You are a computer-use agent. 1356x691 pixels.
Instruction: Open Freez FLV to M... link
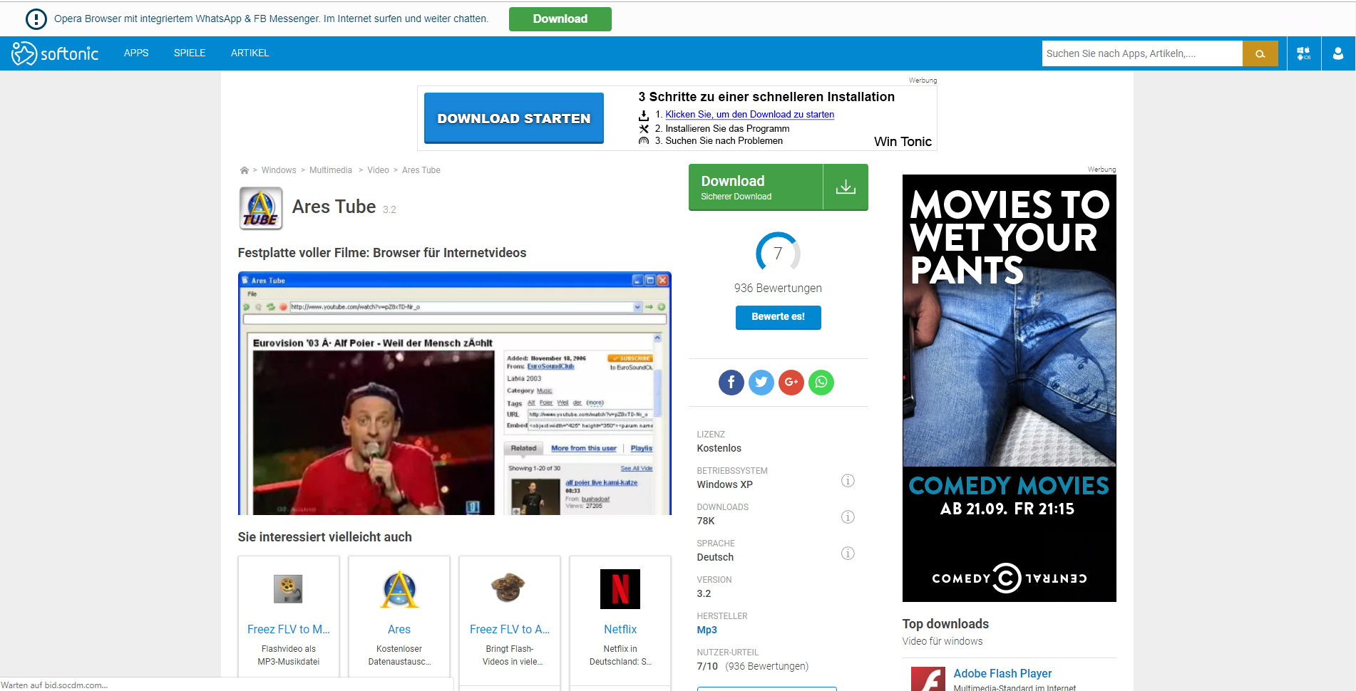[x=289, y=630]
